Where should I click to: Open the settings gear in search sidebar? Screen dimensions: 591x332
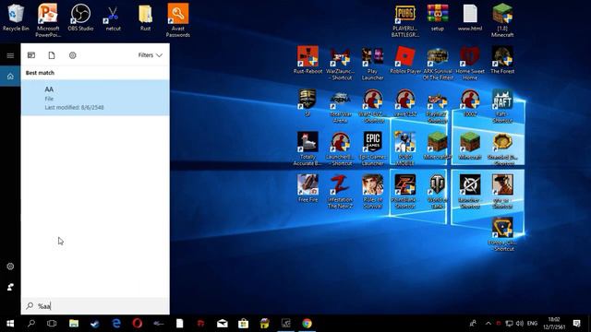coord(10,267)
